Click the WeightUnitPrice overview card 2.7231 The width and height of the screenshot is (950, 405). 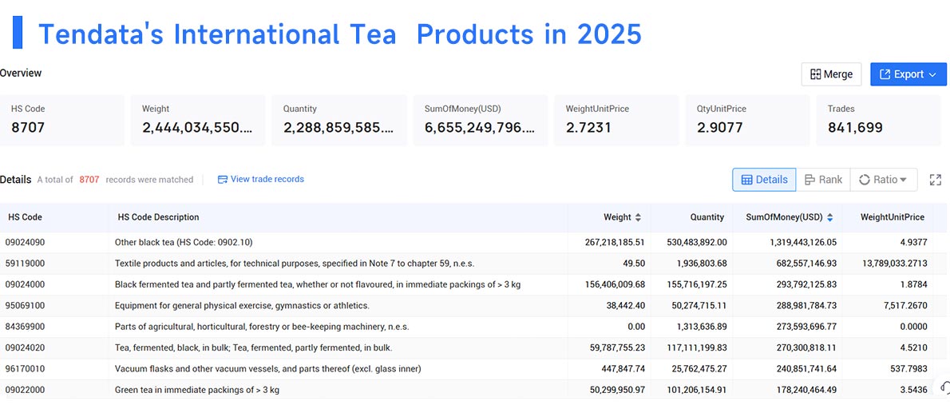pos(617,120)
